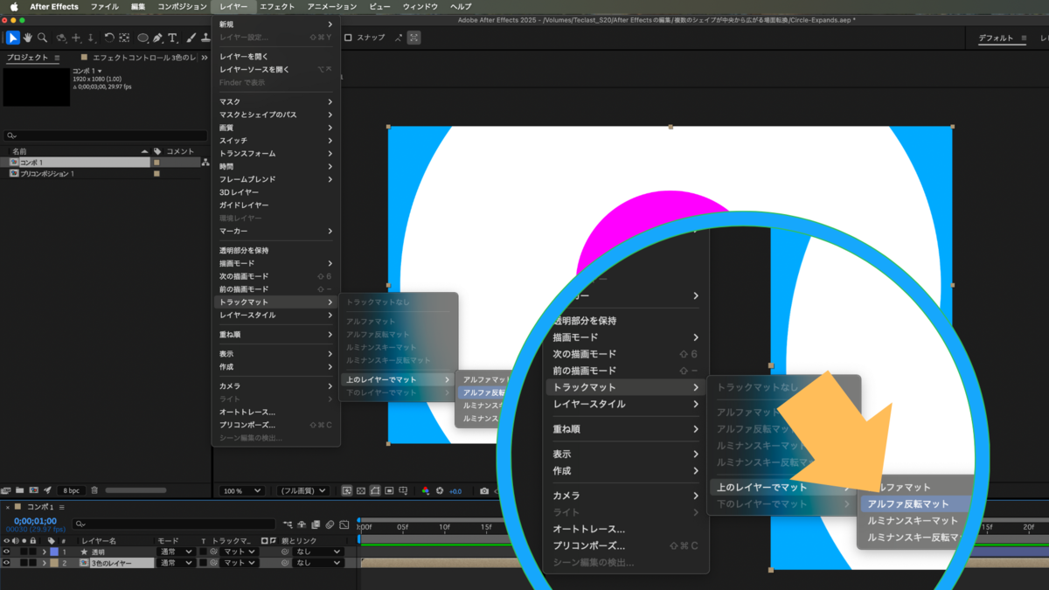
Task: Click the new composition icon in project panel
Action: tap(33, 490)
